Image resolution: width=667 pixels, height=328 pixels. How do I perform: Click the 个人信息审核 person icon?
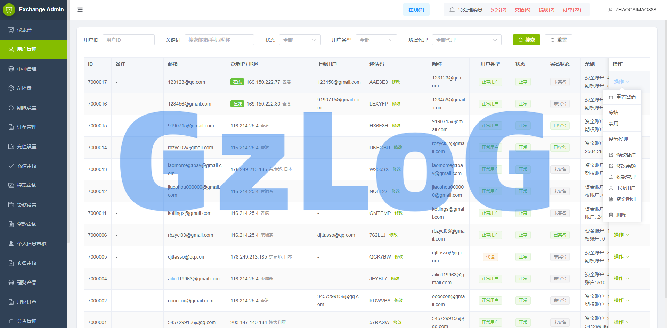point(11,244)
